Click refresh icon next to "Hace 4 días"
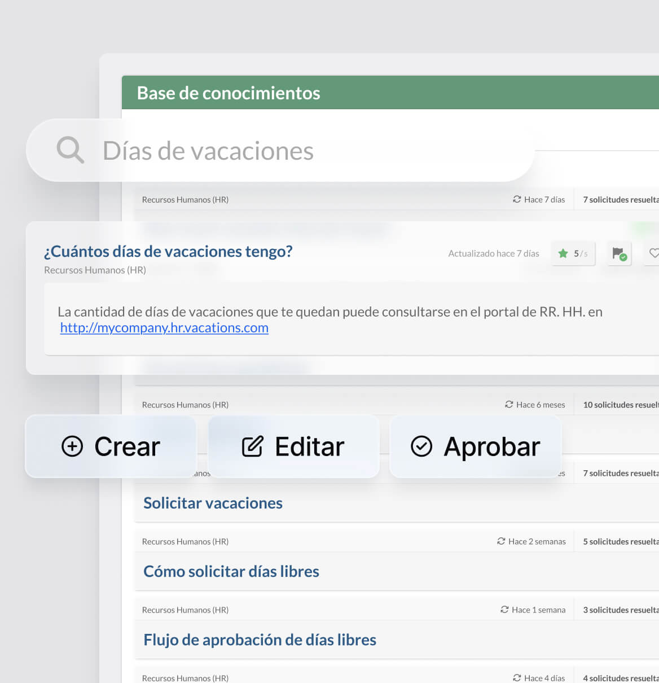 (x=517, y=678)
